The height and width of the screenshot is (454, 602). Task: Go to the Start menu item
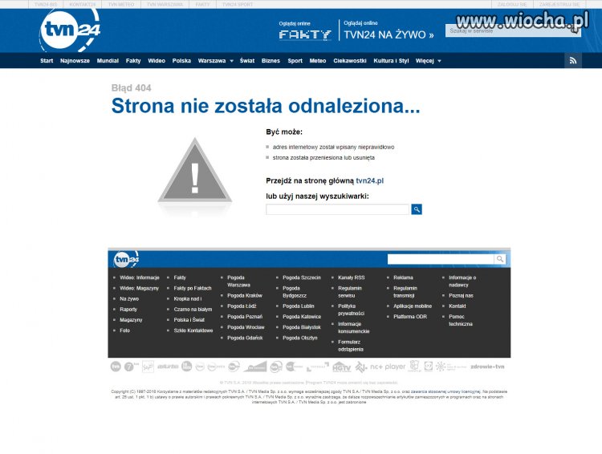pyautogui.click(x=47, y=61)
